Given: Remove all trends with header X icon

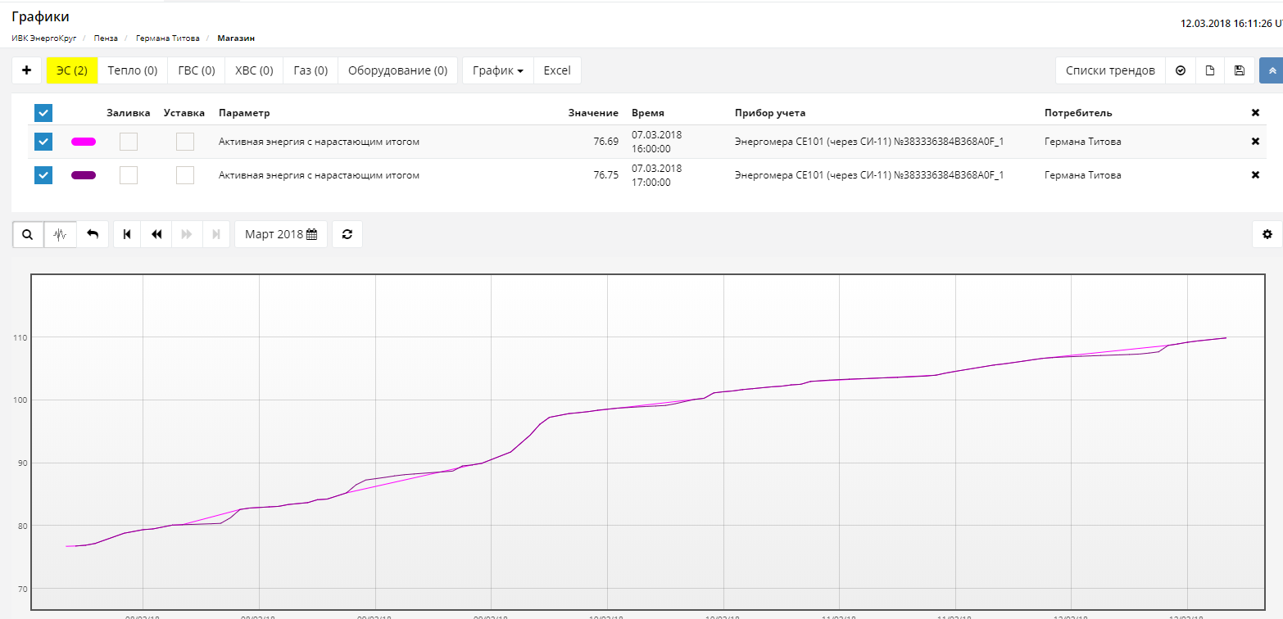Looking at the screenshot, I should [1255, 113].
